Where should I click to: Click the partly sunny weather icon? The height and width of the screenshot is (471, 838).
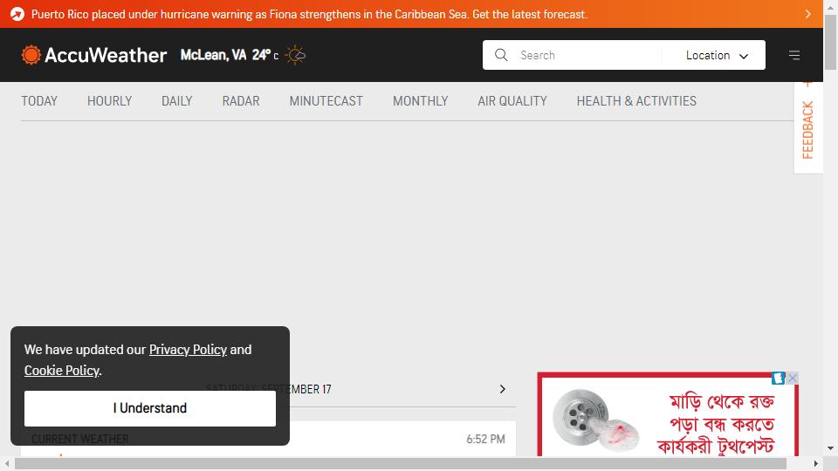[x=296, y=55]
